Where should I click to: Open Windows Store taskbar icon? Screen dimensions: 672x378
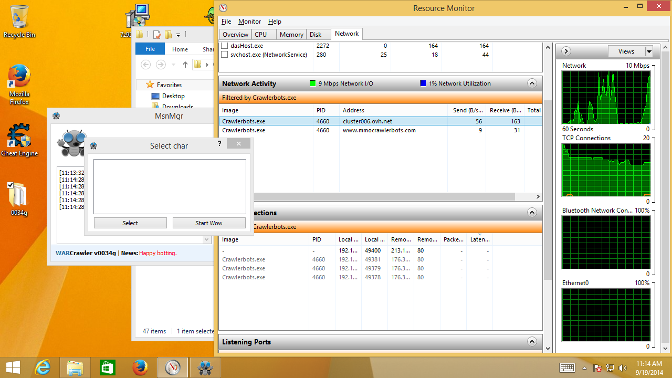pos(108,367)
